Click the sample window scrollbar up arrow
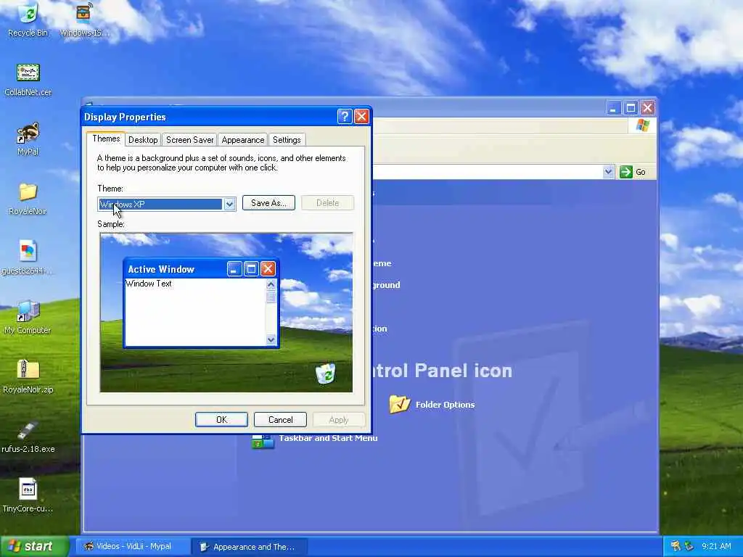 pyautogui.click(x=271, y=284)
